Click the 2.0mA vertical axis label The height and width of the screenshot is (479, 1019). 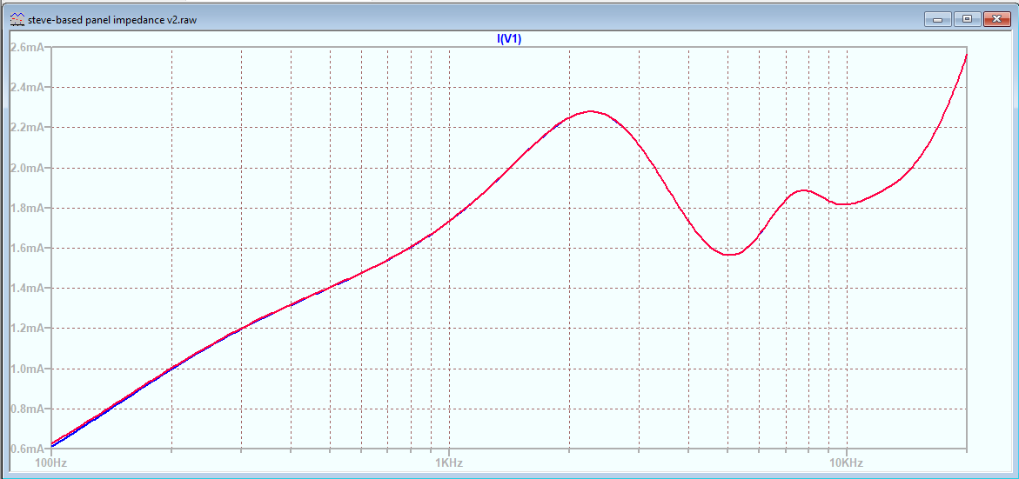pos(28,168)
